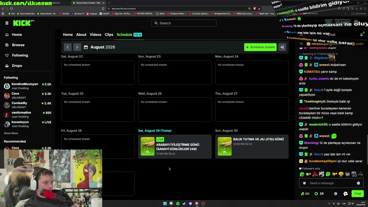Viewport: 368px width, 207px height.
Task: Click the star-shaped badge icon near Chat button
Action: 346,194
